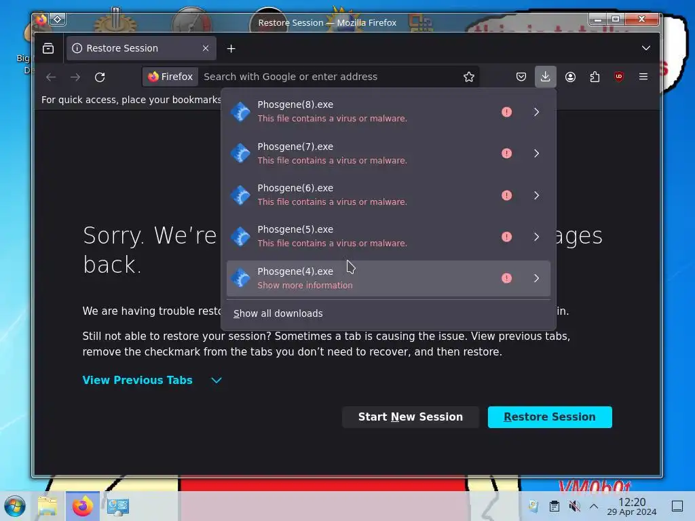Open the control panel taskbar icon
This screenshot has width=695, height=521.
(118, 506)
